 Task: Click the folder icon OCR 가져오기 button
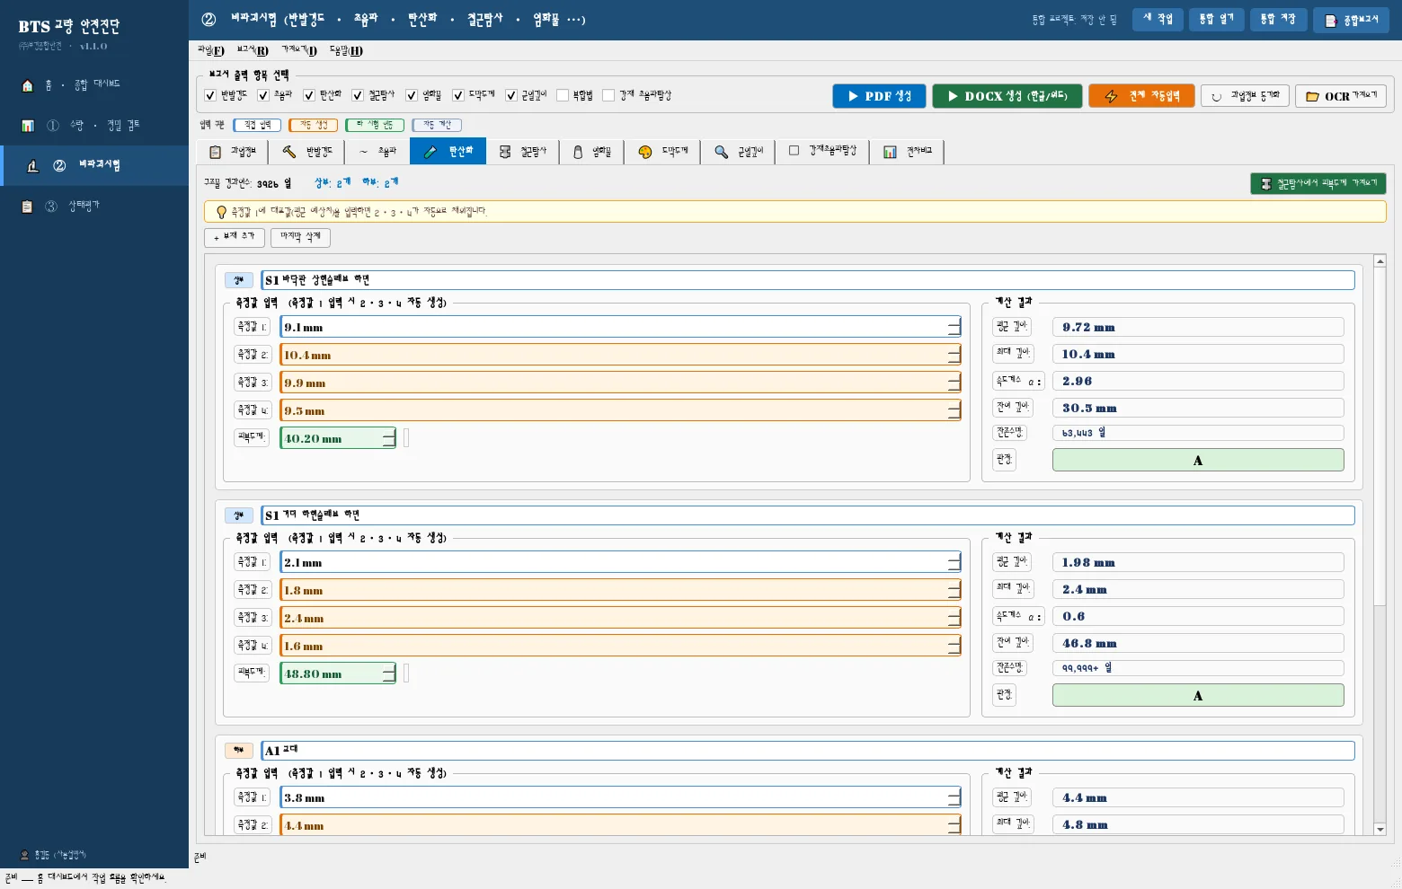pos(1340,96)
